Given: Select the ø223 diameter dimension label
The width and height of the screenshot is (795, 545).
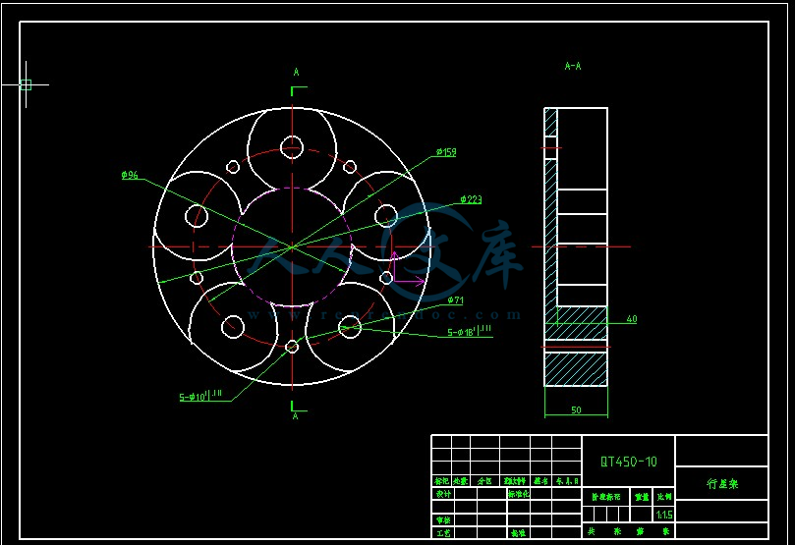Looking at the screenshot, I should click(x=471, y=199).
